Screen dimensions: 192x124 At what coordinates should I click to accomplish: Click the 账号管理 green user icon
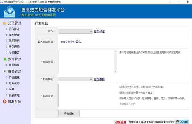[x=5, y=59]
